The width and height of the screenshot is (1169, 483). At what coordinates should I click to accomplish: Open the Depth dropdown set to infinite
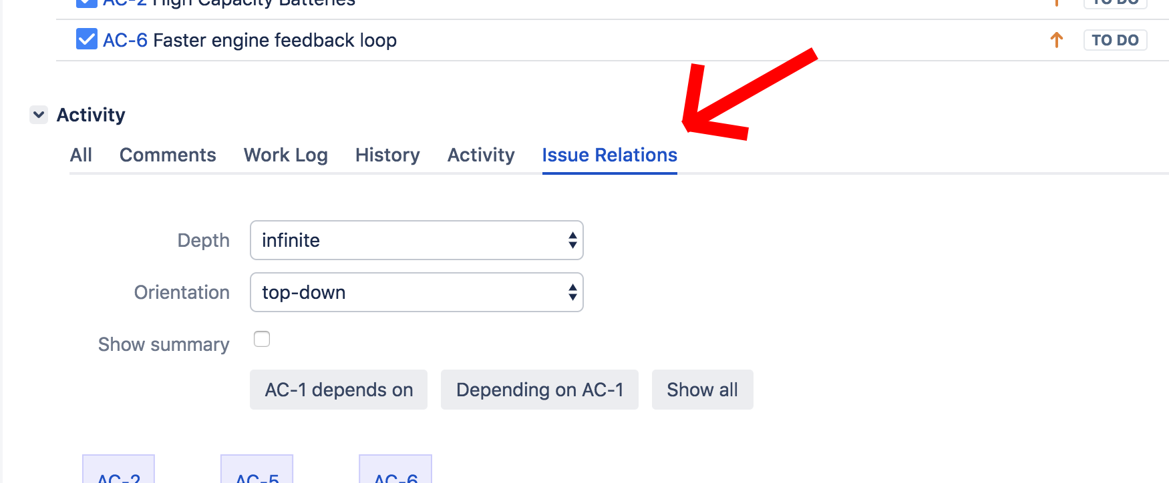click(416, 240)
